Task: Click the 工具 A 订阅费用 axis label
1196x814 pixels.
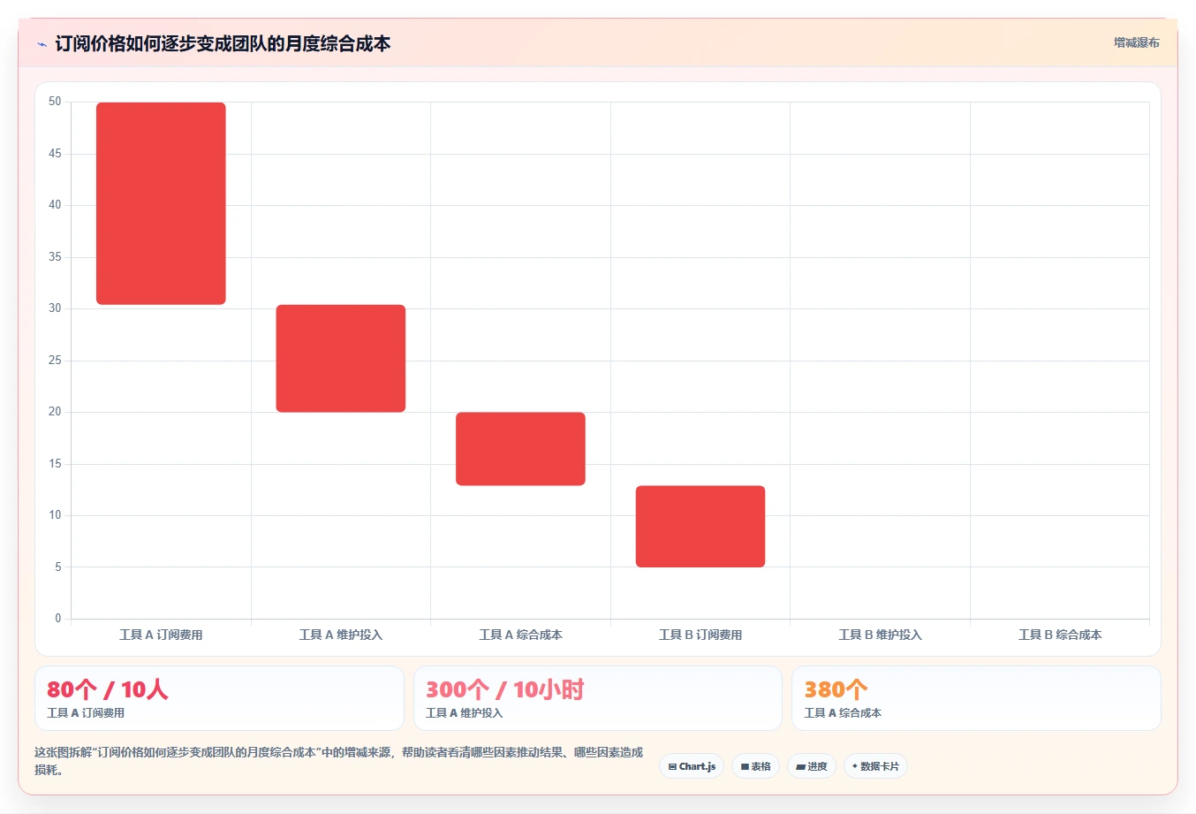Action: point(161,635)
